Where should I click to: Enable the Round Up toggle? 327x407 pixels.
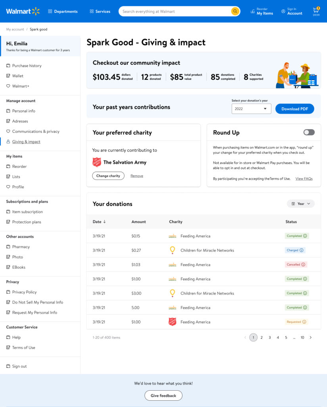pos(309,132)
